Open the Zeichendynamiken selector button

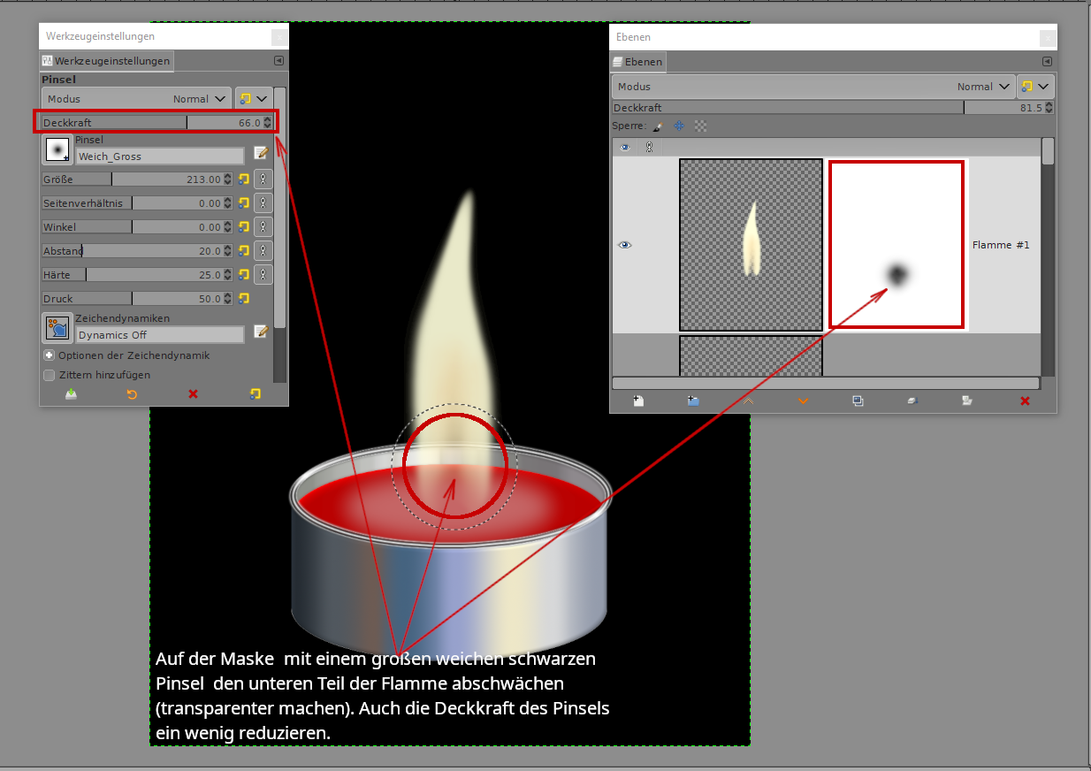(x=57, y=328)
